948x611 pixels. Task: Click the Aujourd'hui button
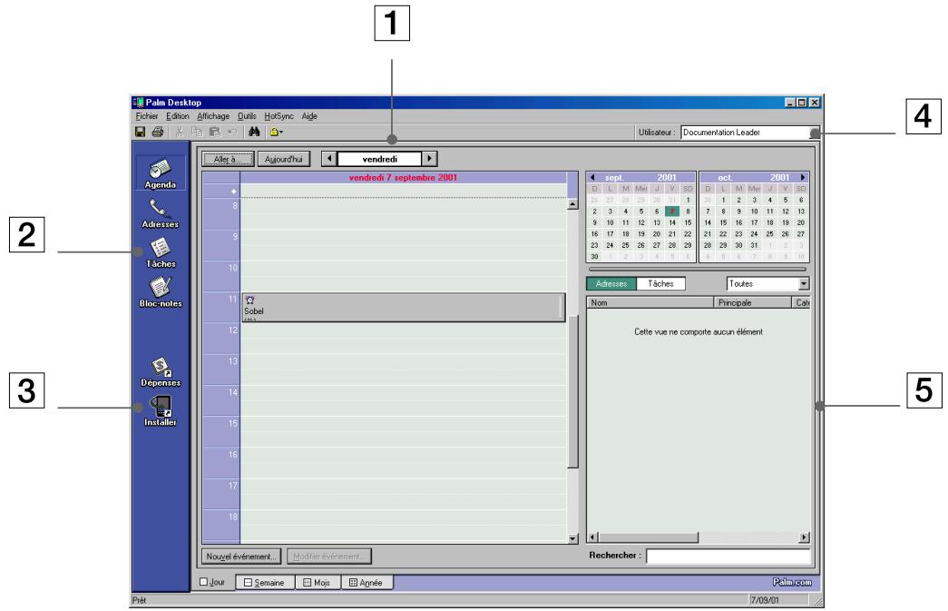(x=284, y=159)
